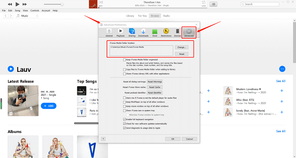296x158 pixels.
Task: Confirm preferences with the OK button
Action: click(173, 139)
